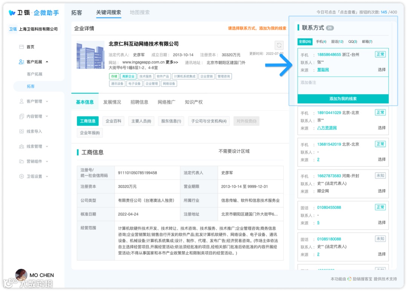Switch to 关键词搜索 tab
The image size is (407, 291).
109,12
